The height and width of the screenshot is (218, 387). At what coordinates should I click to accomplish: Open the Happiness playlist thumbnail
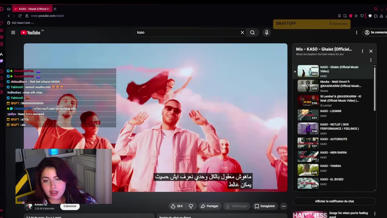[310, 215]
